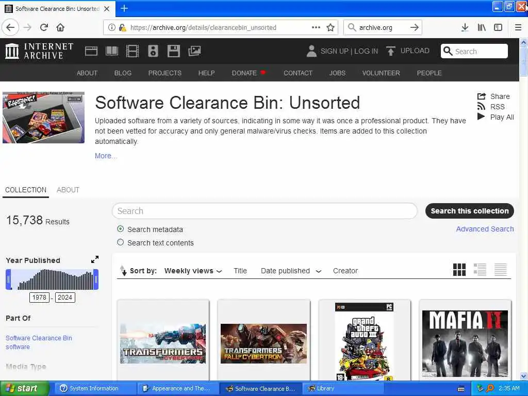Reload the page with the refresh icon
528x396 pixels.
coord(44,27)
